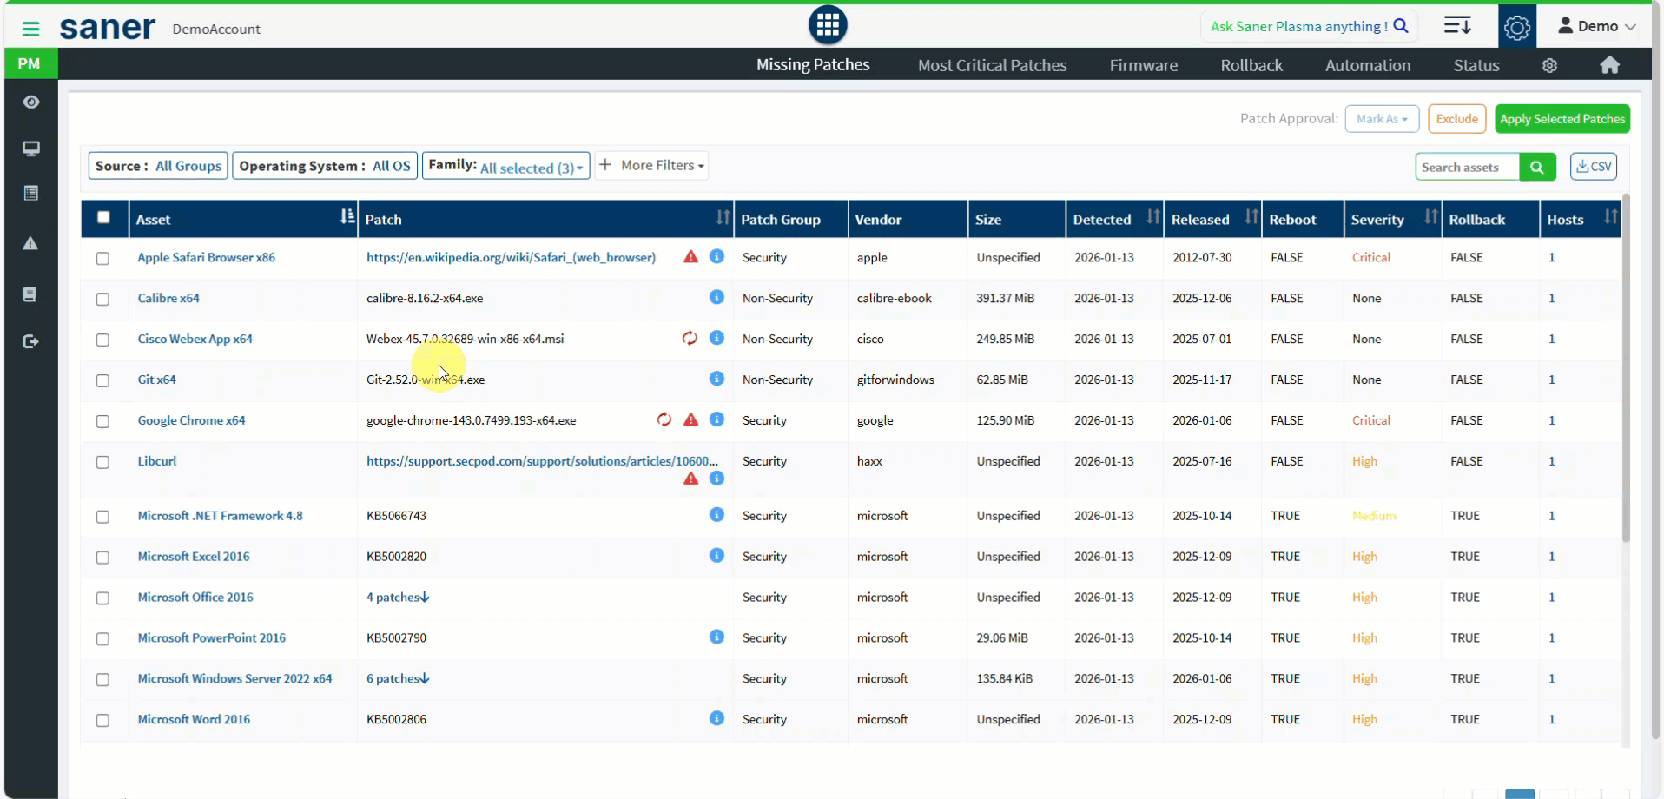
Task: Open the alert triangle icon in sidebar
Action: tap(31, 243)
